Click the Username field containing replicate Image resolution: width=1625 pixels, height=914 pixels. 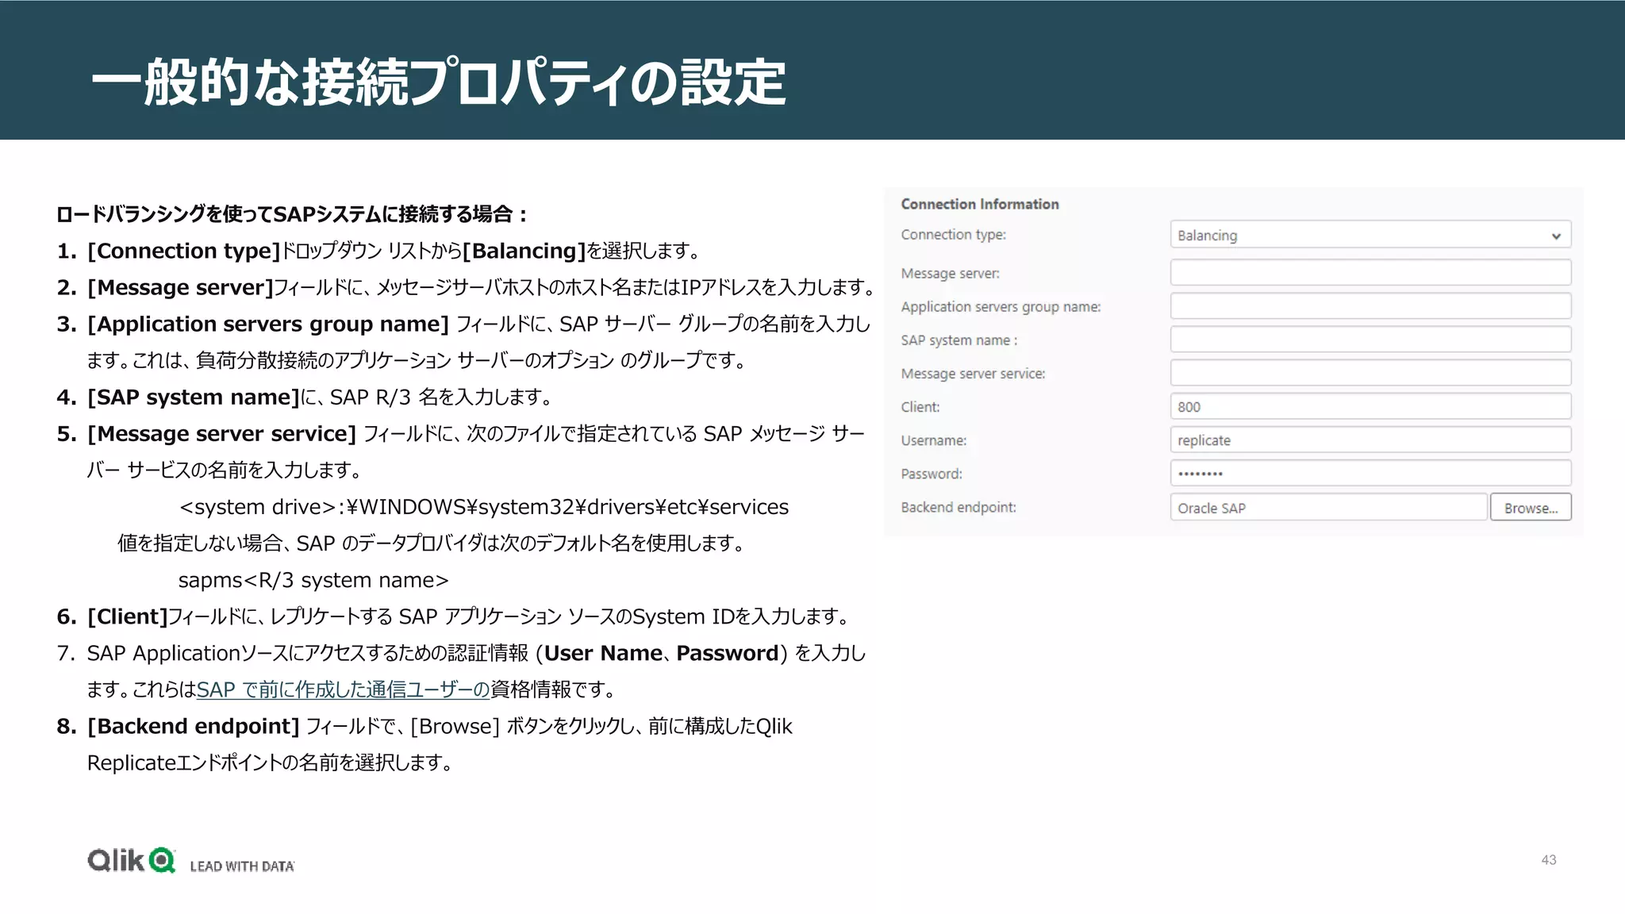tap(1370, 439)
